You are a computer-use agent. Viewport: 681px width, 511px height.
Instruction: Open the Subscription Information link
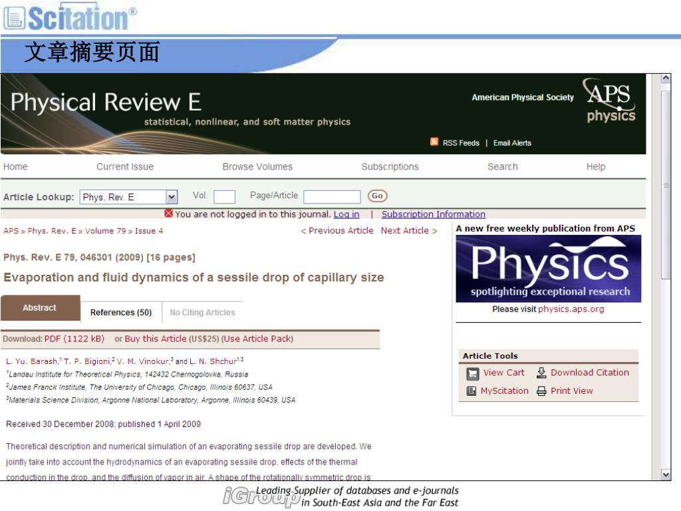click(434, 214)
